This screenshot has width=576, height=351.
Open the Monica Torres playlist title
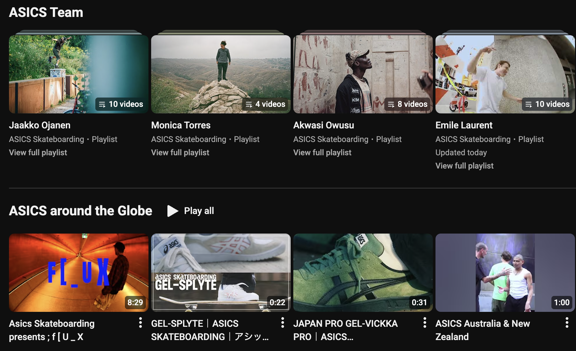pyautogui.click(x=181, y=125)
